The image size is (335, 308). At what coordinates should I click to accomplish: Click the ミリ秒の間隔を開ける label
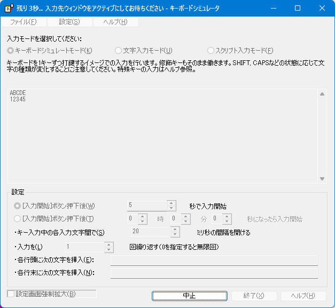click(x=223, y=232)
